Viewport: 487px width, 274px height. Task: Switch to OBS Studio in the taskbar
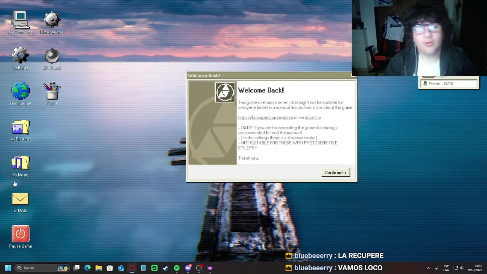tap(199, 268)
